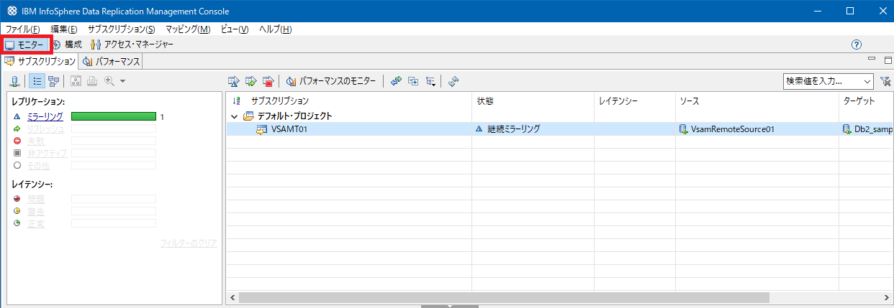This screenshot has width=894, height=308.
Task: Toggle the hierarchy tree view button
Action: click(54, 82)
